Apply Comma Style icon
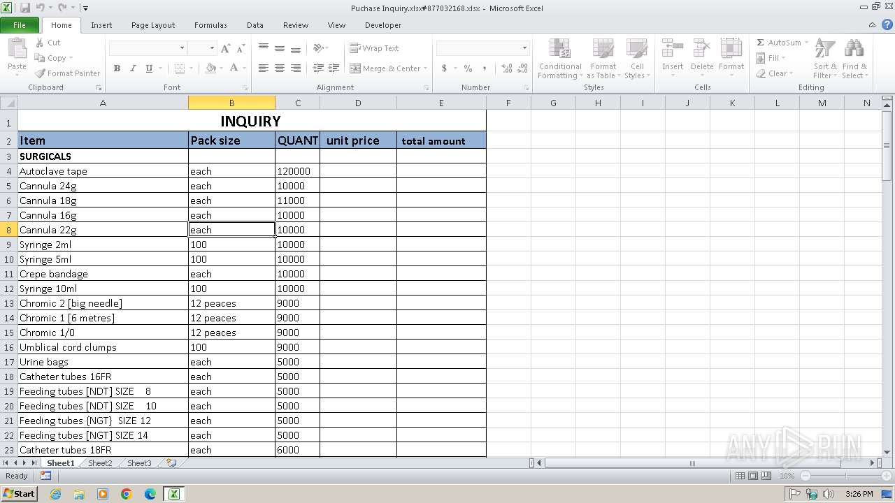The height and width of the screenshot is (503, 895). click(x=485, y=68)
